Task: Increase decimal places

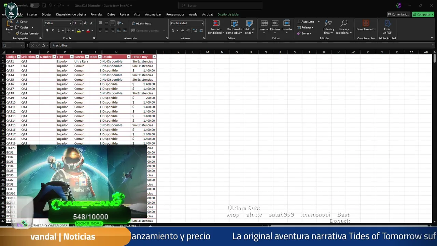Action: (x=195, y=30)
